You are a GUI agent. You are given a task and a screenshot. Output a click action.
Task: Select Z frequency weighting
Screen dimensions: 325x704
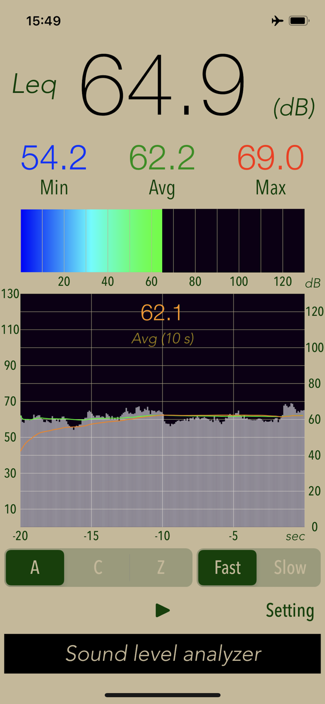click(161, 567)
